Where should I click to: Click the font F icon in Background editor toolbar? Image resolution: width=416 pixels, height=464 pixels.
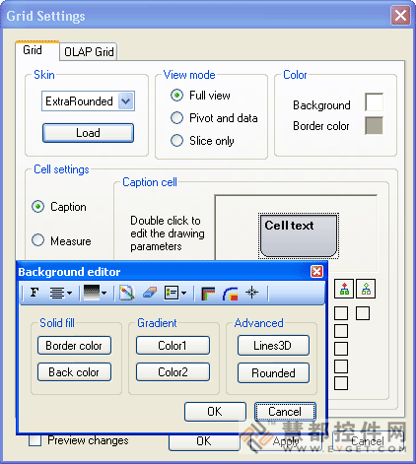click(x=35, y=292)
